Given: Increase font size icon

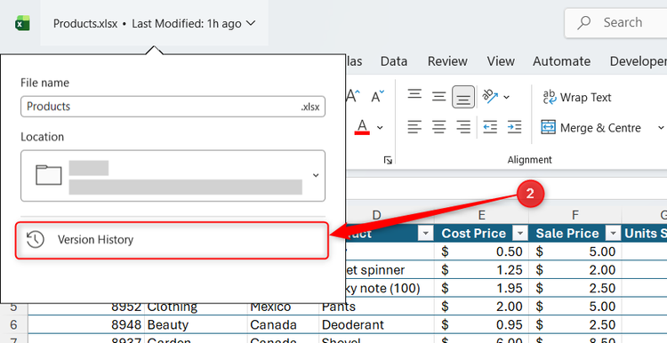Looking at the screenshot, I should [353, 97].
